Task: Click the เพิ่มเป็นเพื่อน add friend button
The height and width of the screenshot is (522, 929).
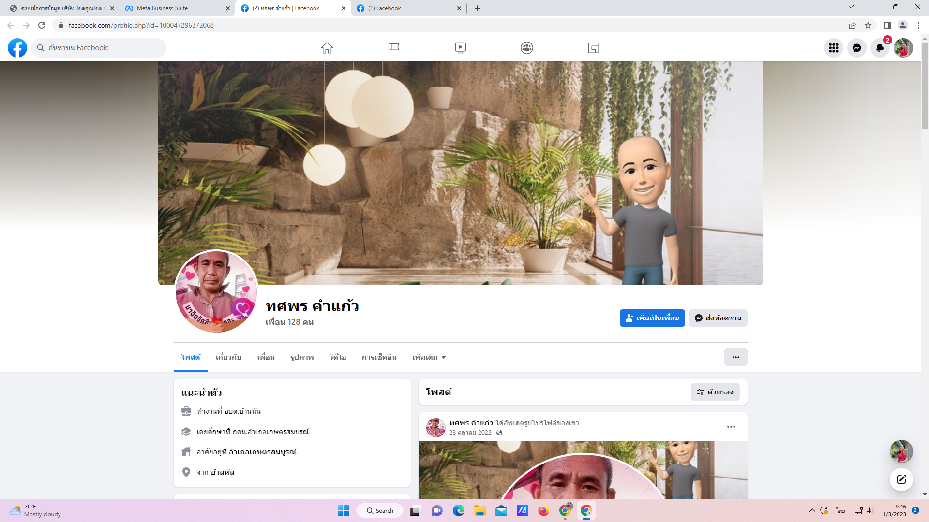Action: 652,318
